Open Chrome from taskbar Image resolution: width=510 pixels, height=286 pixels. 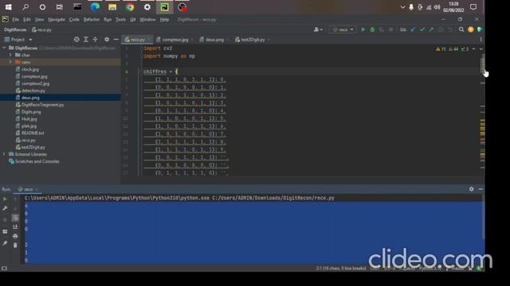coord(130,7)
